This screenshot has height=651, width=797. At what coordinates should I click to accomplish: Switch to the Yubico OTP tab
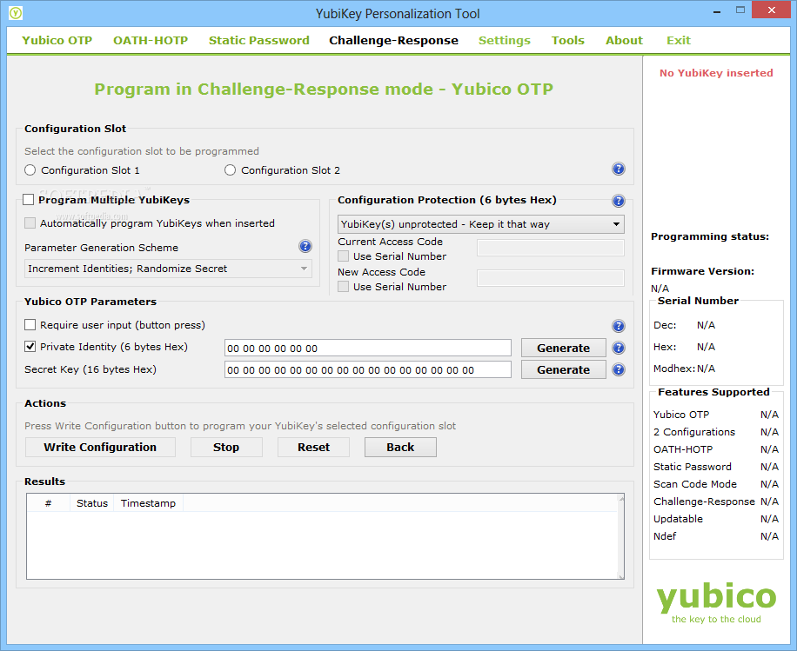57,40
